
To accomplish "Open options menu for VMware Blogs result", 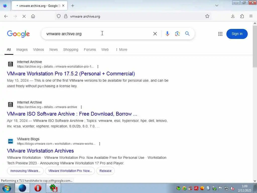I will coord(100,144).
